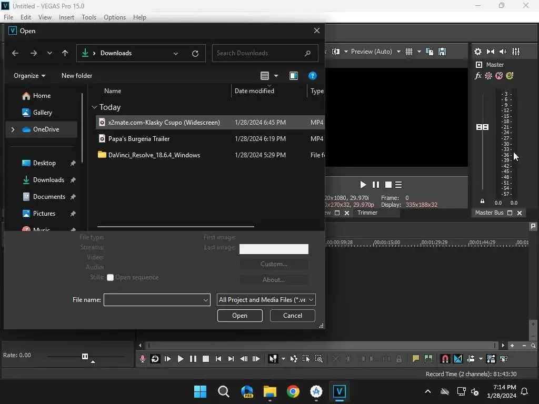Go to Start in the transport bar
Image resolution: width=539 pixels, height=404 pixels.
tap(218, 359)
